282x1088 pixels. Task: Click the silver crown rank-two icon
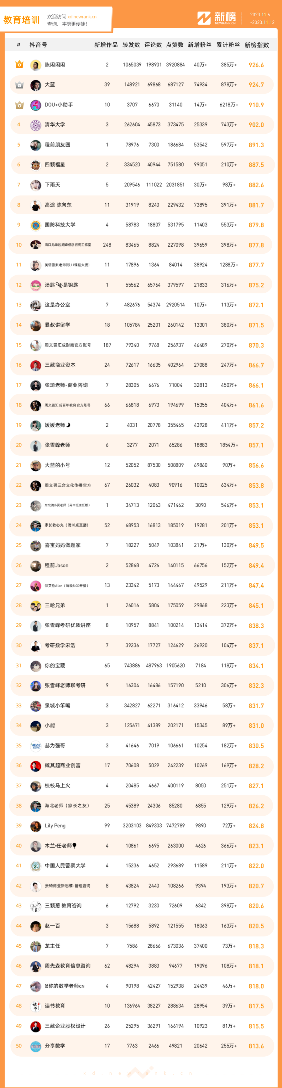coord(19,85)
